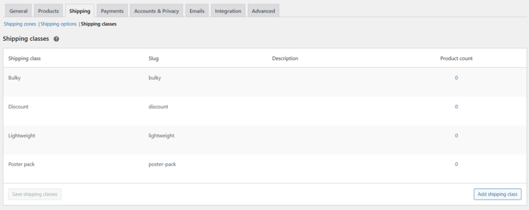Image resolution: width=529 pixels, height=210 pixels.
Task: Click the Product count column header
Action: tap(457, 58)
